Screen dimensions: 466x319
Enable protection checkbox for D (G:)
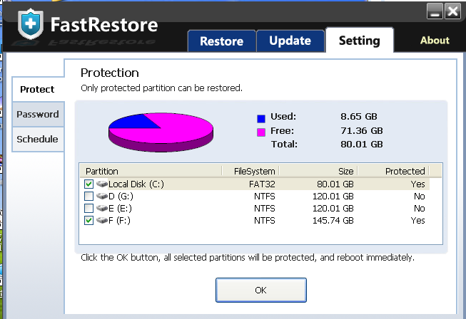88,197
